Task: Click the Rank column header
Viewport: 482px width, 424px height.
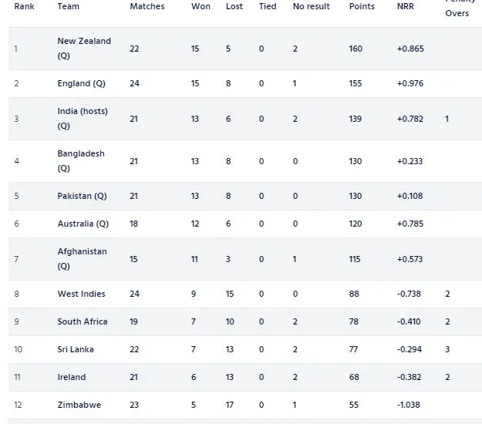Action: (x=24, y=6)
